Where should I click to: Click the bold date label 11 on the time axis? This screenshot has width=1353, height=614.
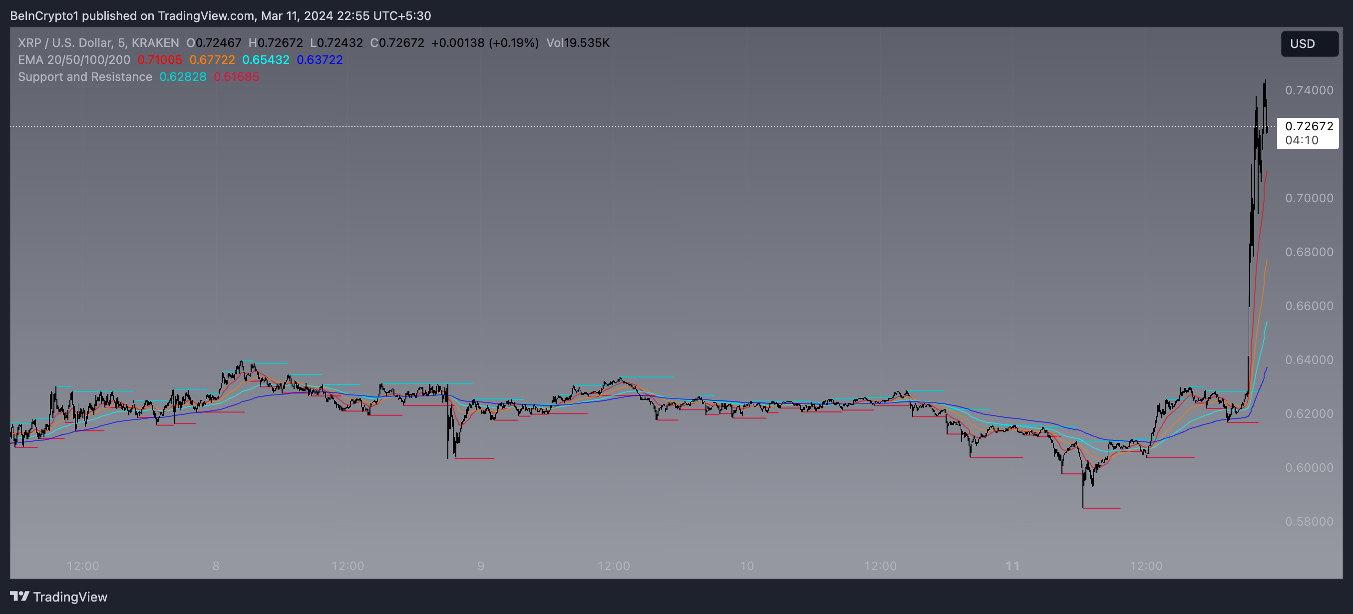(1012, 566)
